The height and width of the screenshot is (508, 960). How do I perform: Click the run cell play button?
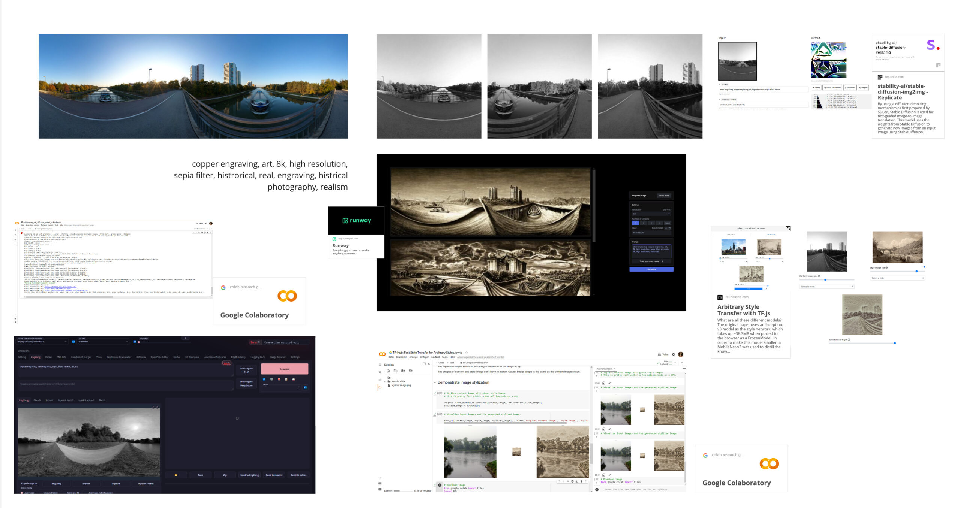[440, 485]
